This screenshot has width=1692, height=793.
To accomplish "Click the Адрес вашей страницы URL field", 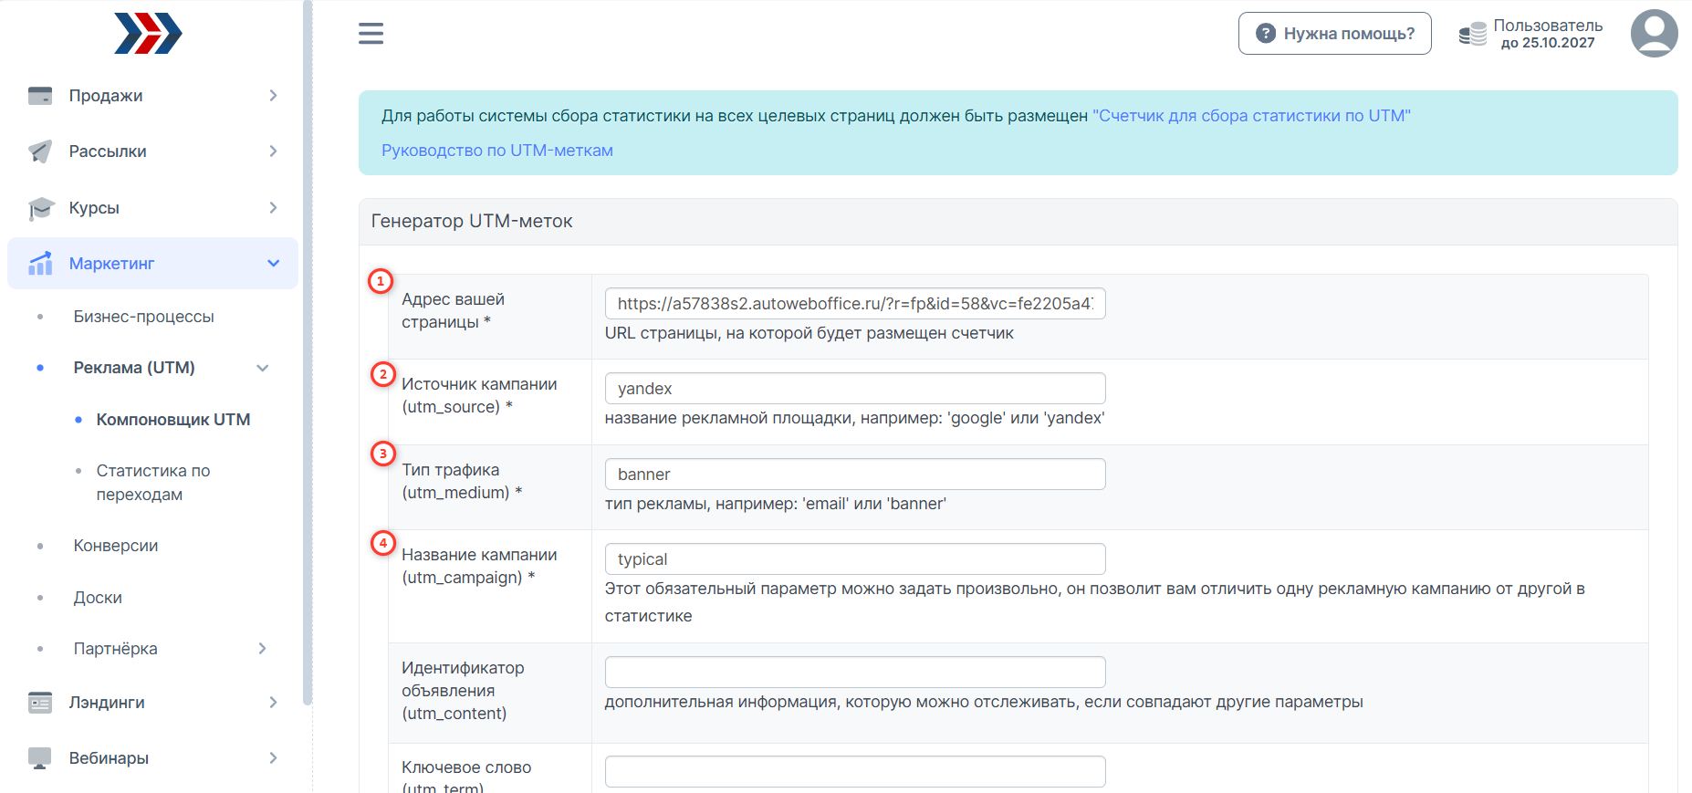I will 855,304.
